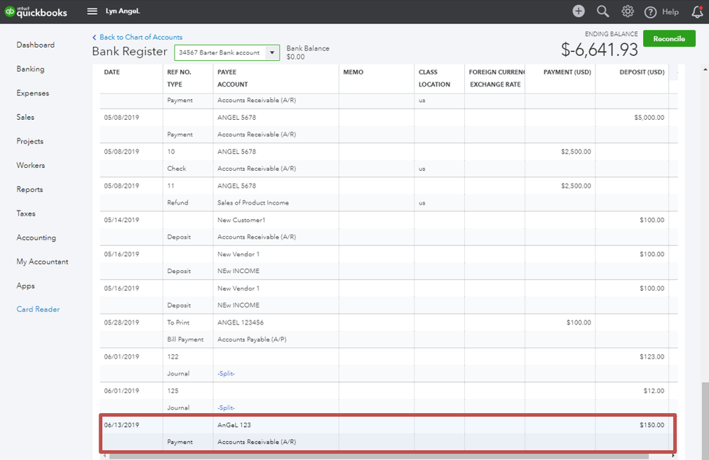The width and height of the screenshot is (709, 460).
Task: Open Taxes in the sidebar
Action: coord(26,213)
